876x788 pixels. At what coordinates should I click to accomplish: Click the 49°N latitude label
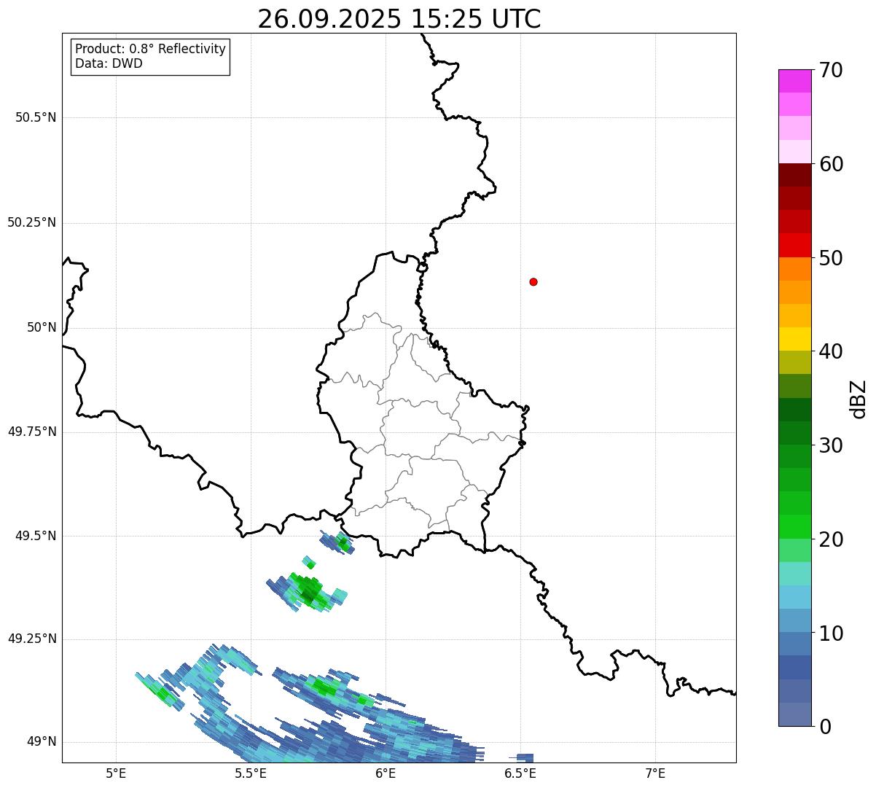coord(42,742)
